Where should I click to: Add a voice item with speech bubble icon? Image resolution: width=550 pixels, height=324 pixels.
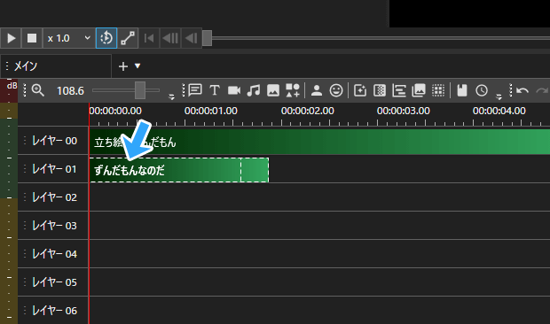[195, 90]
